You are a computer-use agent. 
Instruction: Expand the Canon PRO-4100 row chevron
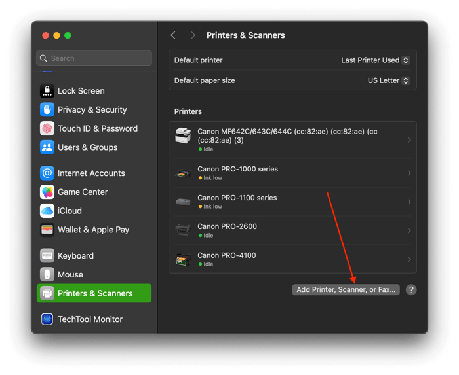409,259
